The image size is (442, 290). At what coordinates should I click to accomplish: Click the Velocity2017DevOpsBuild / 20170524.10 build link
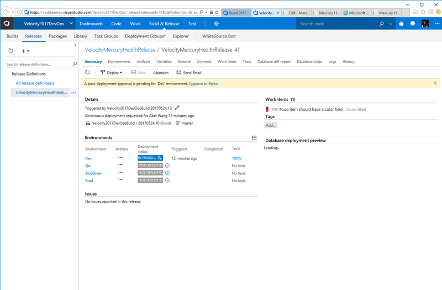point(126,123)
